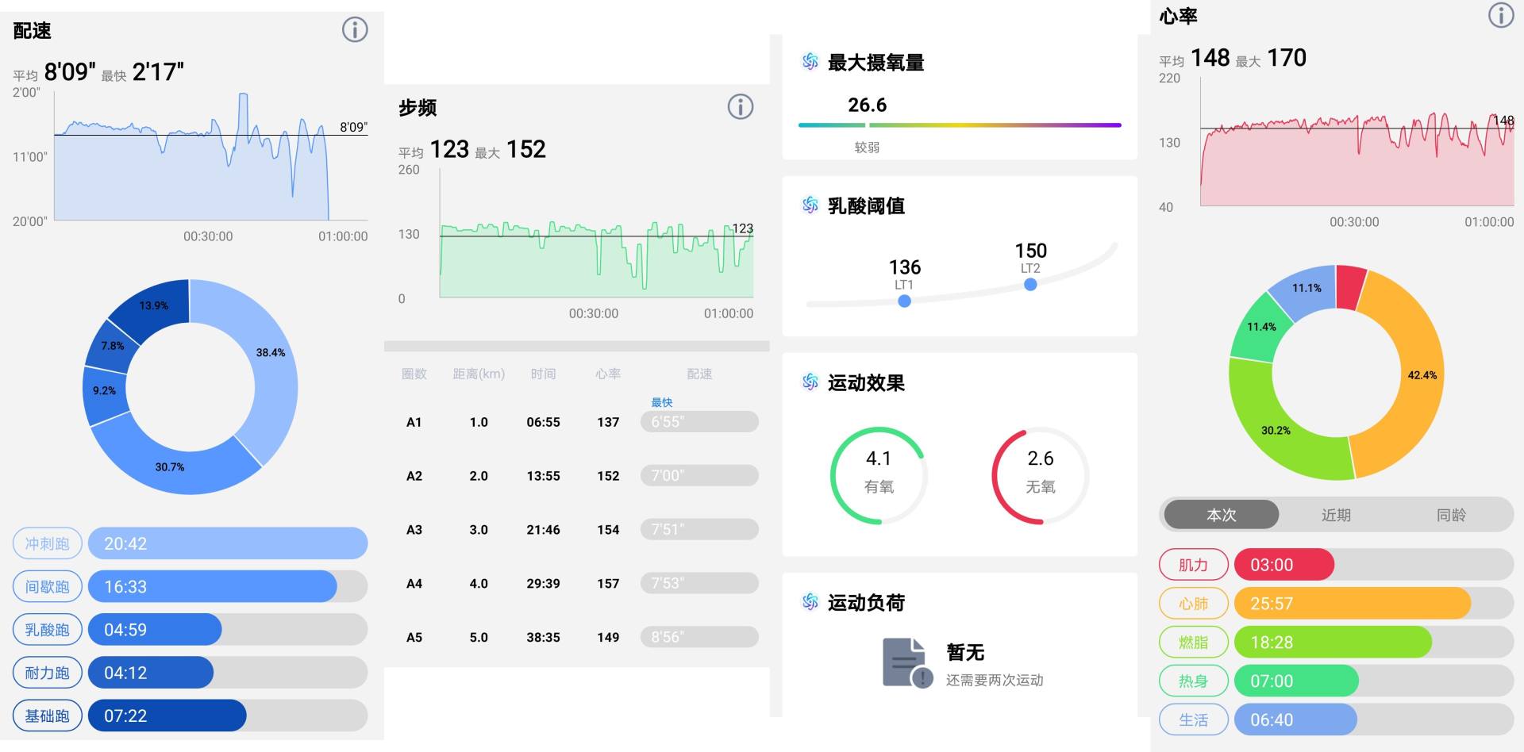Click the 冲刺跑 pace zone label
The height and width of the screenshot is (752, 1524).
pos(46,543)
